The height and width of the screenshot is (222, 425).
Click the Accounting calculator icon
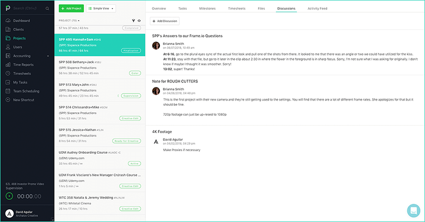point(8,56)
